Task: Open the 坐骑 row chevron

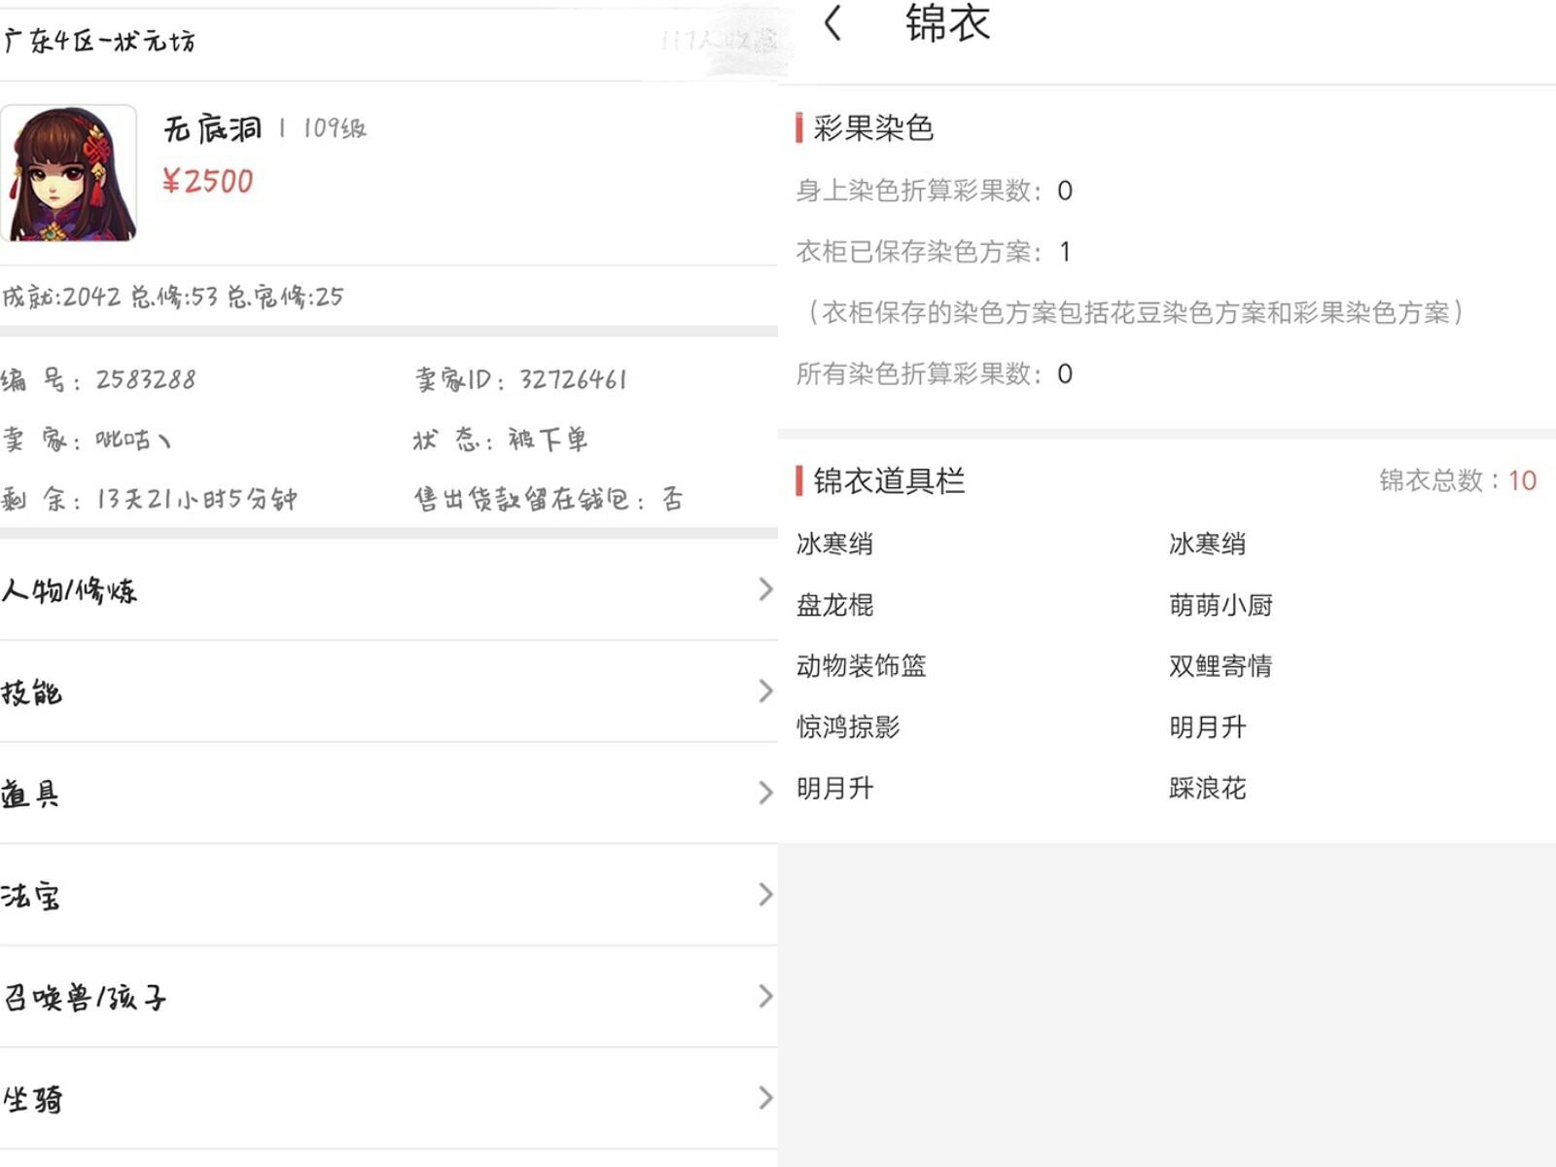Action: coord(765,1098)
